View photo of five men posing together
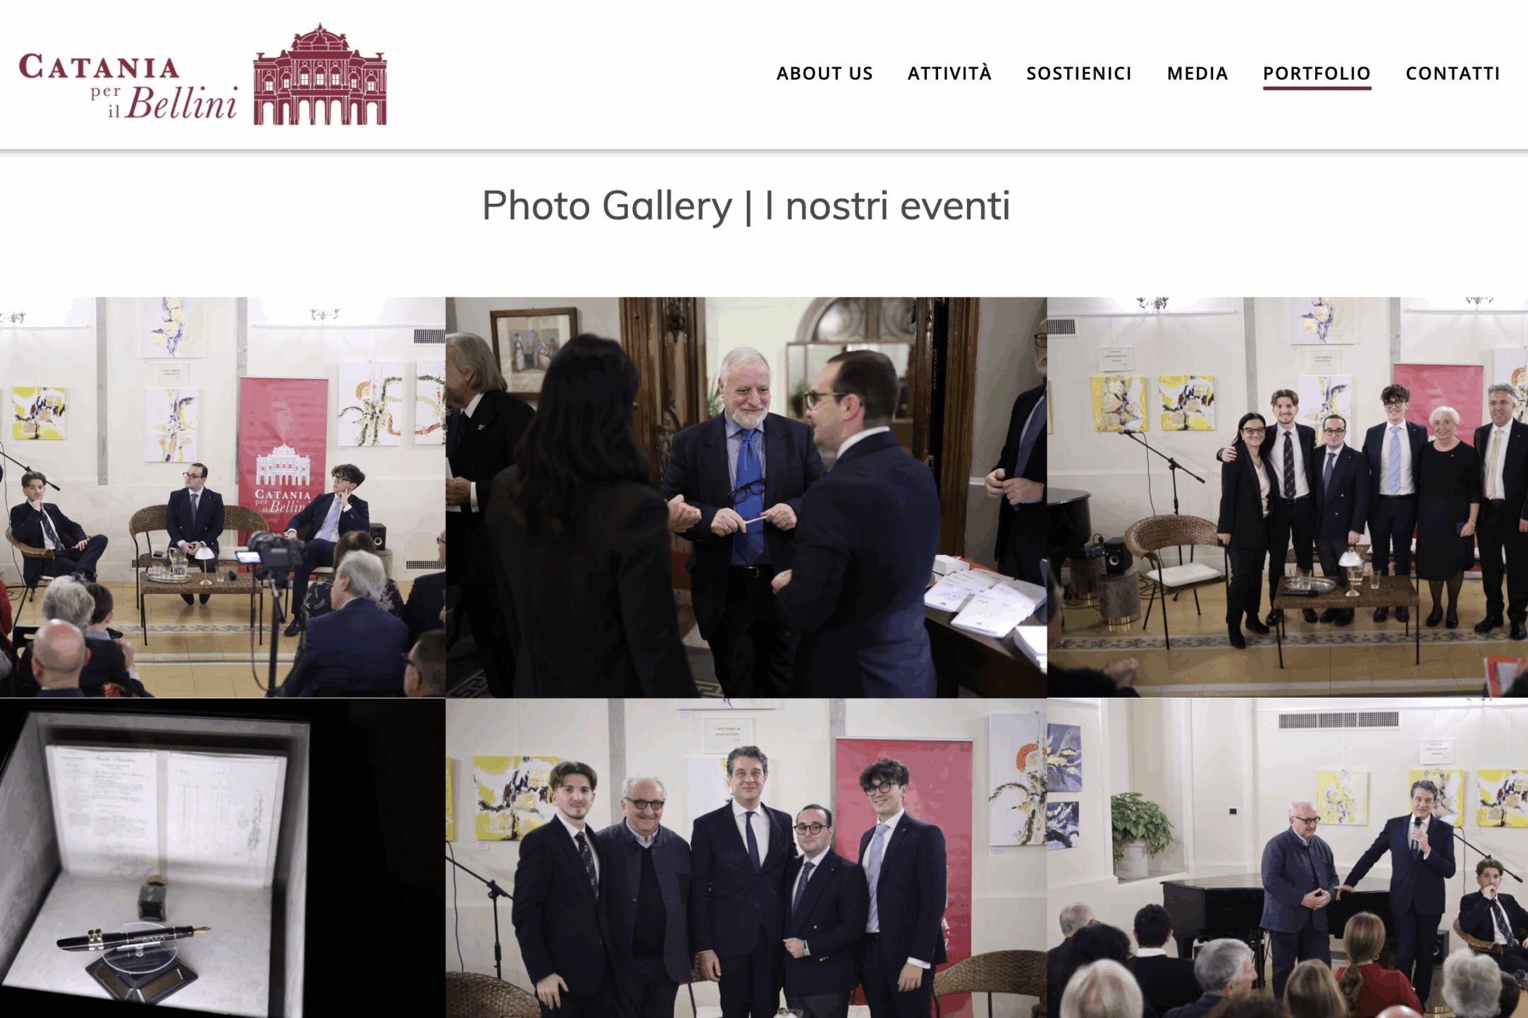 746,858
